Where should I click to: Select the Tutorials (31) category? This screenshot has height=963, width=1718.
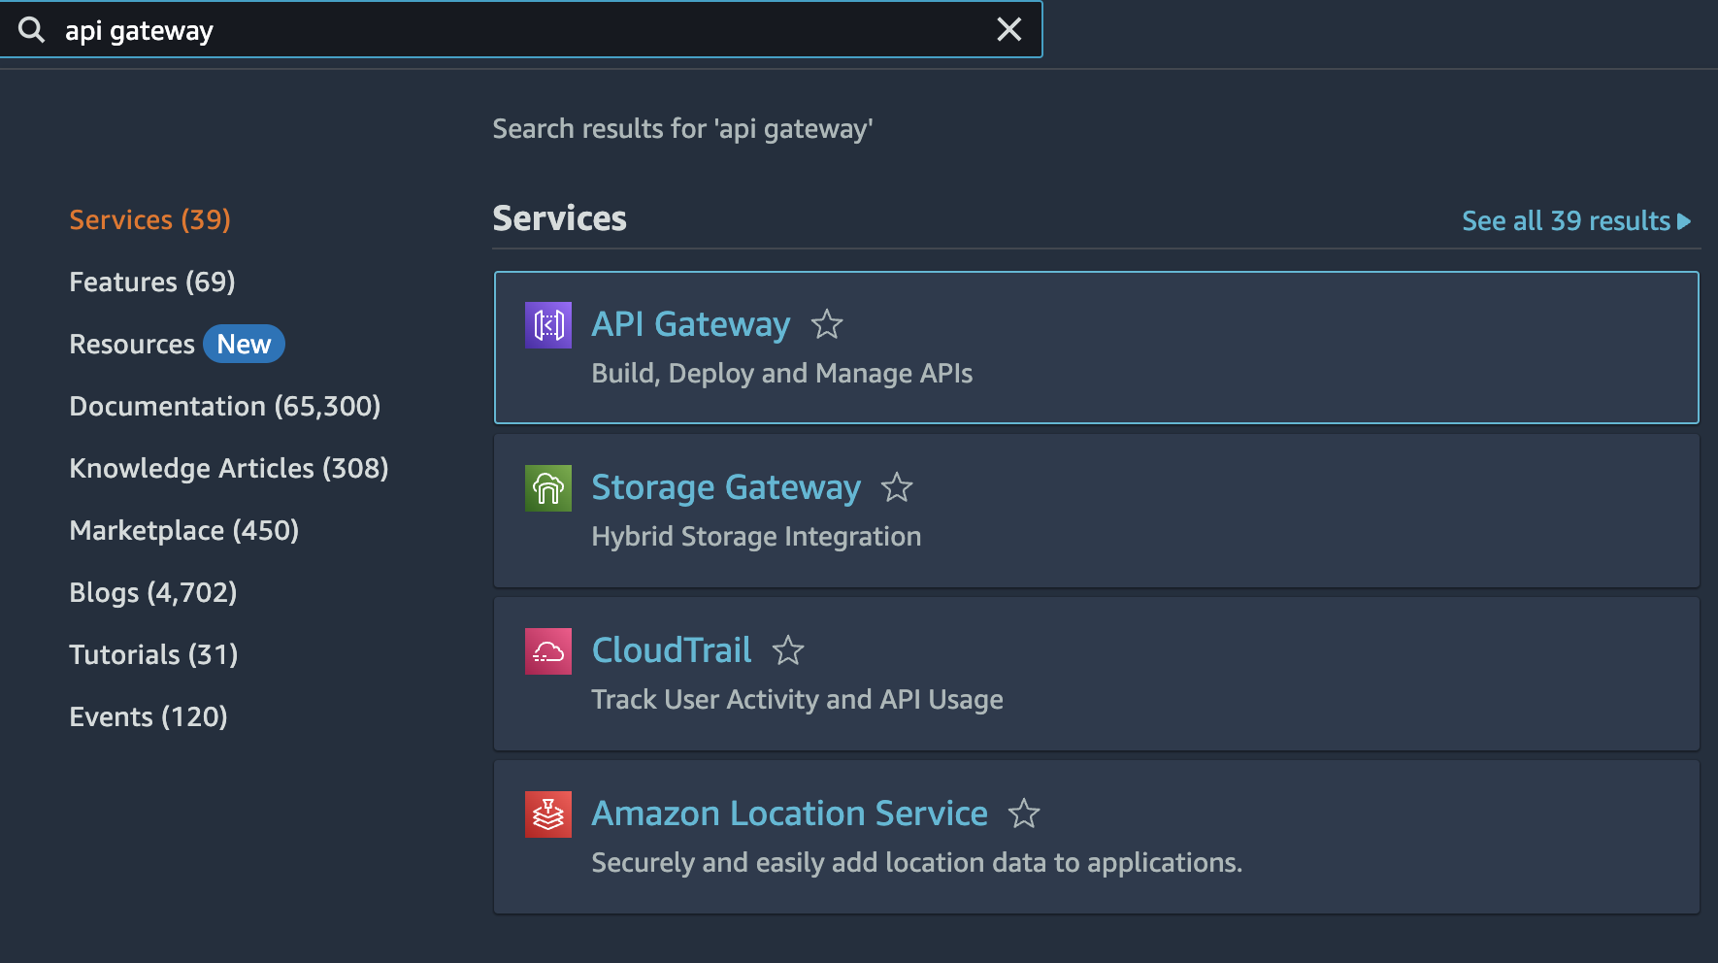pyautogui.click(x=153, y=655)
